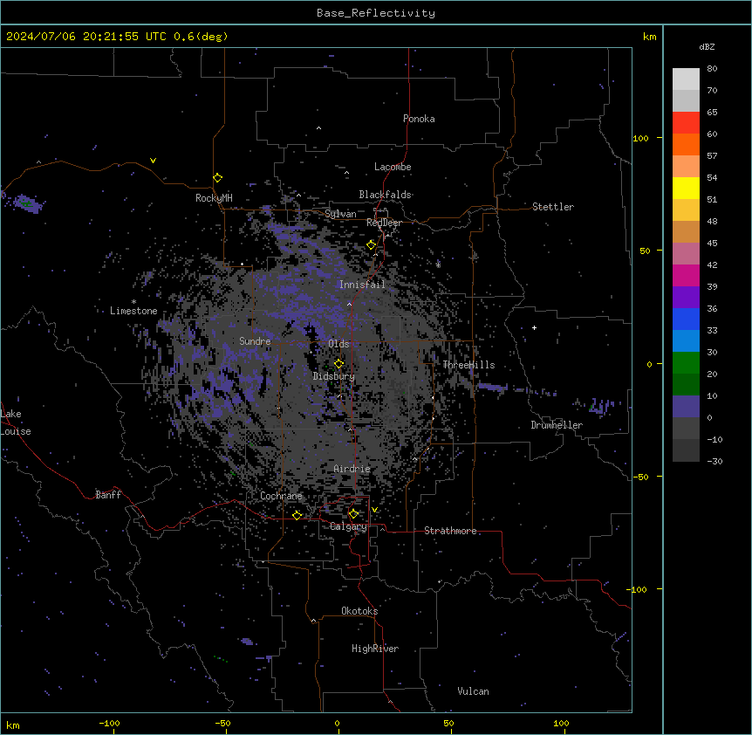This screenshot has width=752, height=735.
Task: Select the Didsbury label
Action: click(334, 376)
